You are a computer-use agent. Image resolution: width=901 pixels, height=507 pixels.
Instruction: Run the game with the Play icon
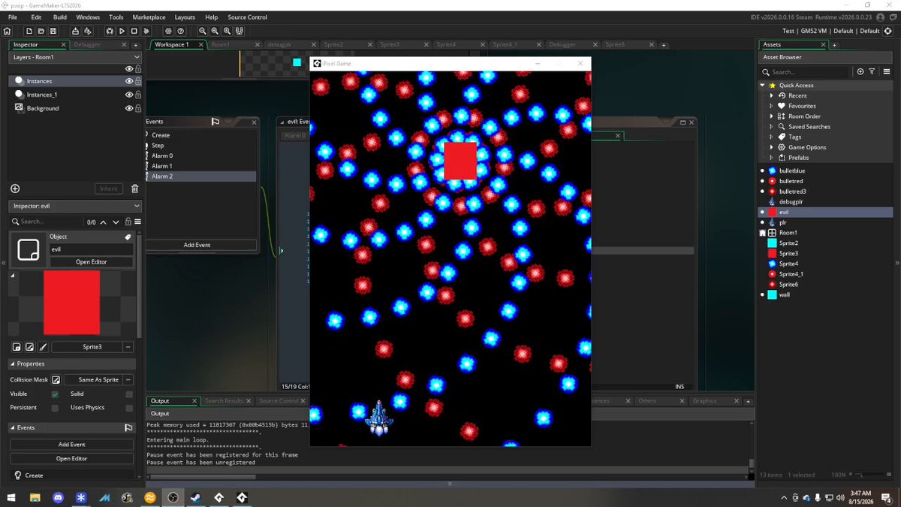point(122,32)
